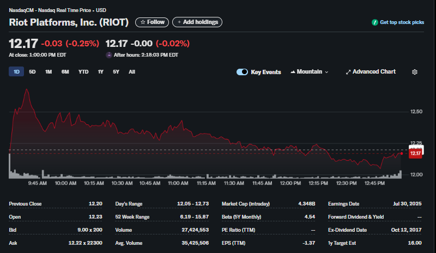Click the Riot Platforms, Inc. (RIOT) heading
Screen dimensions: 436x253
click(69, 22)
